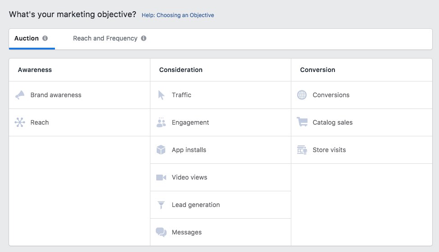
Task: Open the info icon beside Auction
Action: (45, 38)
